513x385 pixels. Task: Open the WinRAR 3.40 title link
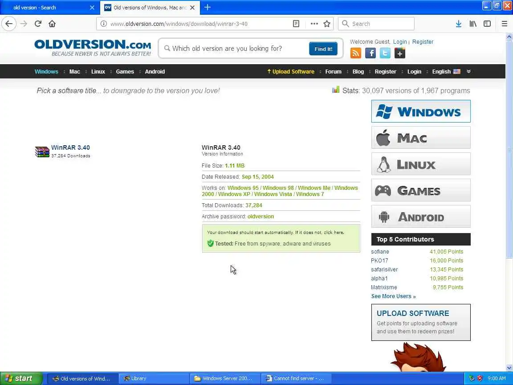click(70, 147)
